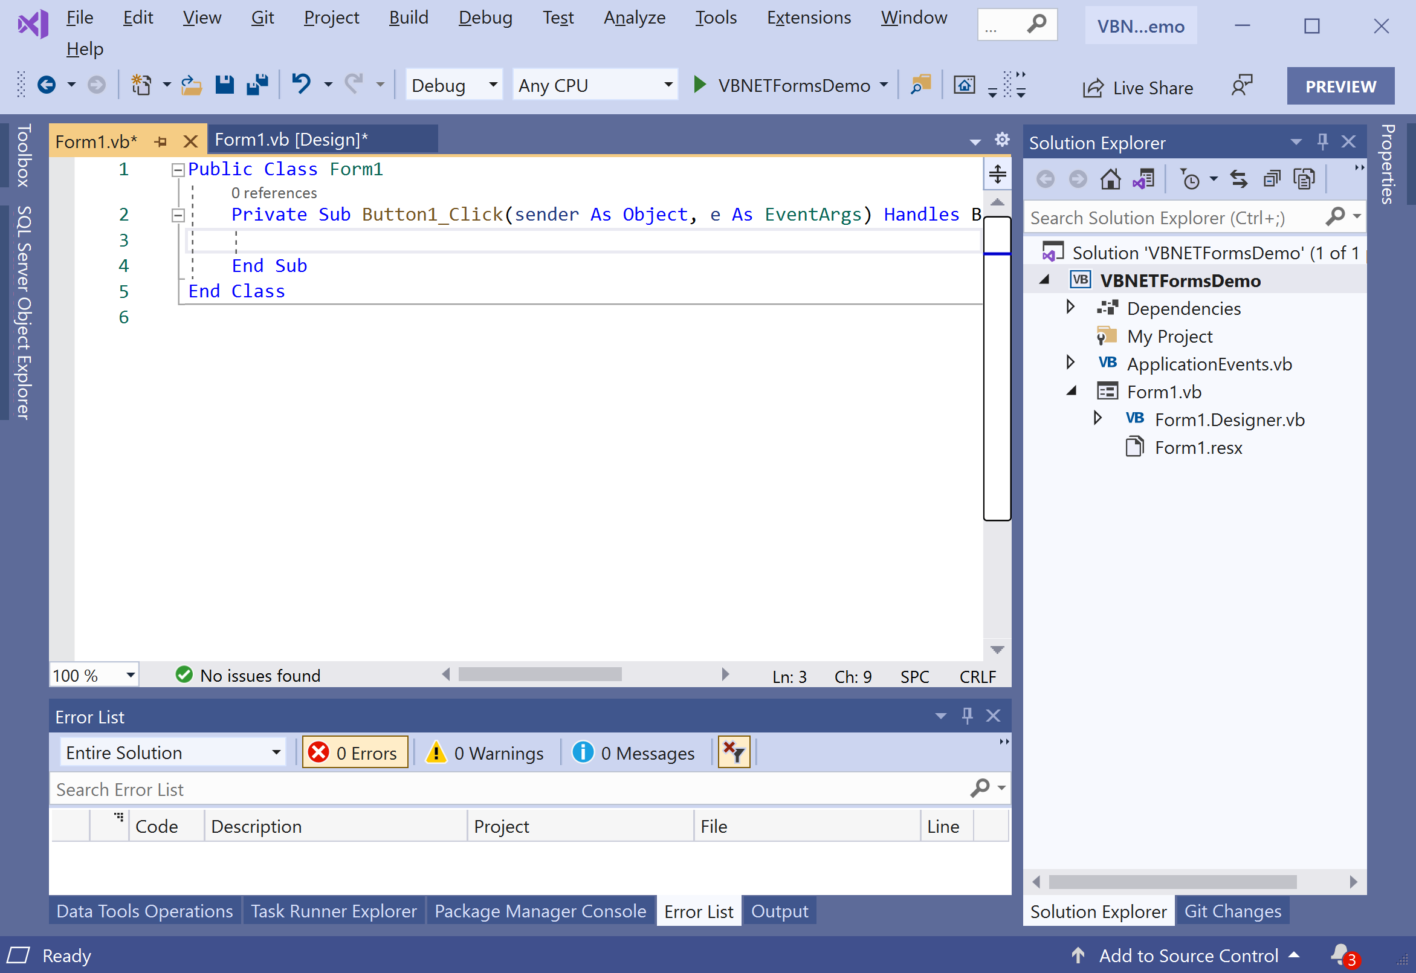Open the Debug configuration dropdown

tap(454, 85)
